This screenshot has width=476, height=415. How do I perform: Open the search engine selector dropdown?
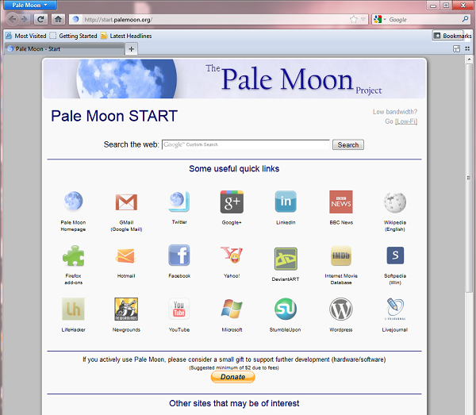click(380, 19)
